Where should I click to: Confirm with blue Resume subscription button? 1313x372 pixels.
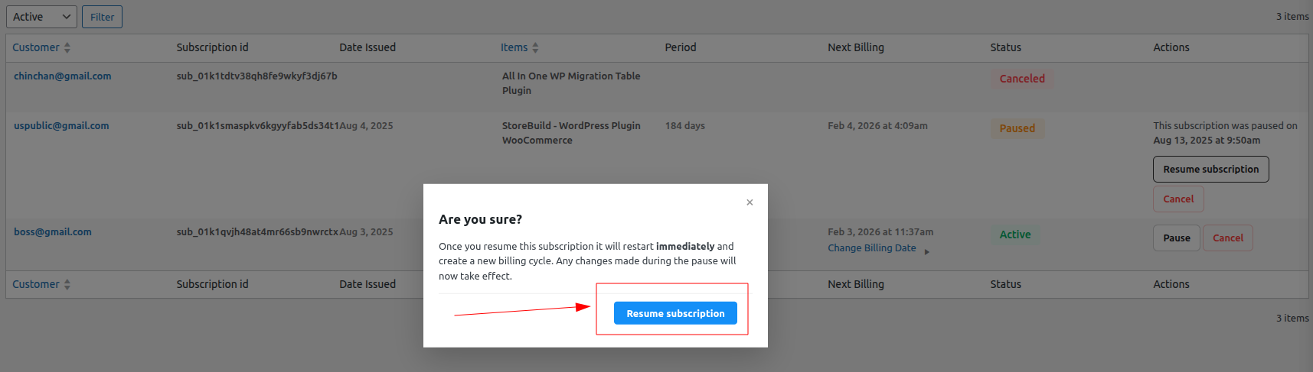click(675, 313)
